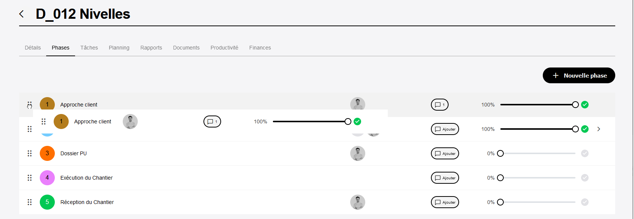
Task: Expand the second phase row chevron
Action: point(599,129)
